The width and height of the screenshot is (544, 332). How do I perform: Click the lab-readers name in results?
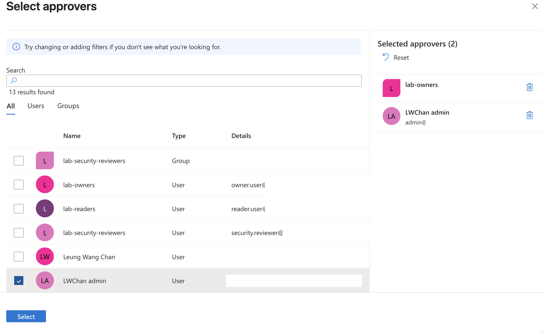click(x=79, y=209)
